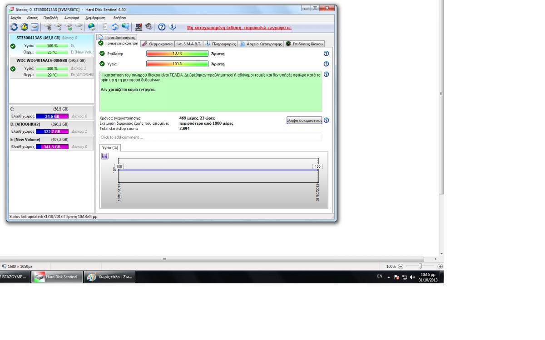Open configuration via monitor toolbar icon

coord(139,27)
